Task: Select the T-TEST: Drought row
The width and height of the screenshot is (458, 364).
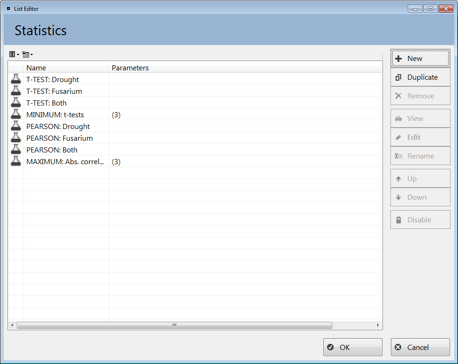Action: point(195,79)
